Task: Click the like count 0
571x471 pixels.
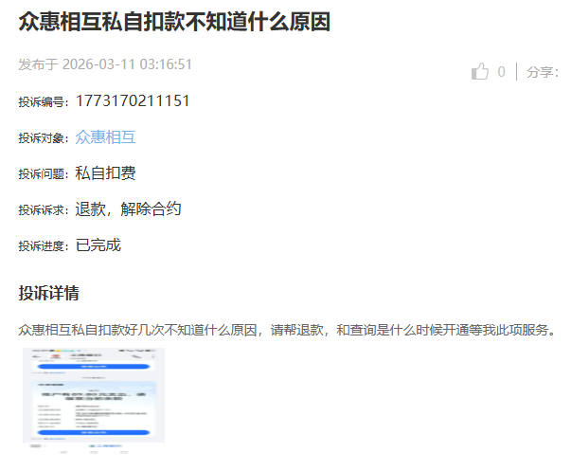Action: [x=502, y=72]
